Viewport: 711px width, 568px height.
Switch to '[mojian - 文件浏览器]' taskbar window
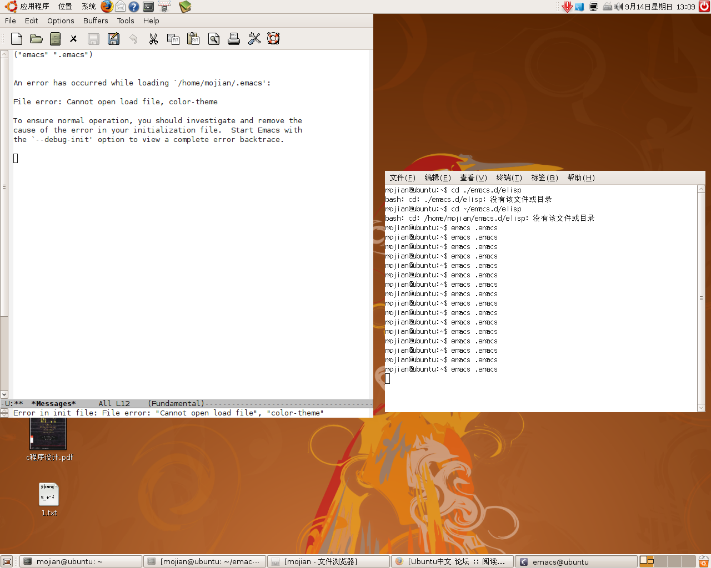point(328,561)
